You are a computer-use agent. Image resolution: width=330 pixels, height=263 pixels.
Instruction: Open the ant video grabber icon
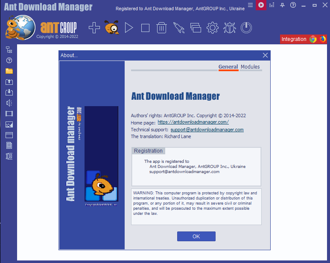111,27
